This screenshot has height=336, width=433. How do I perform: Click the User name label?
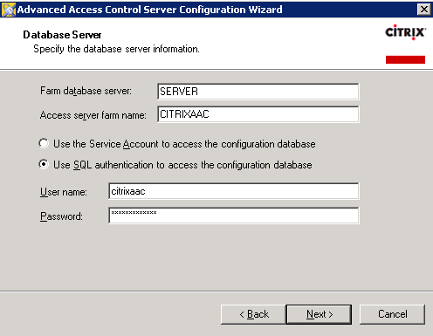click(64, 192)
